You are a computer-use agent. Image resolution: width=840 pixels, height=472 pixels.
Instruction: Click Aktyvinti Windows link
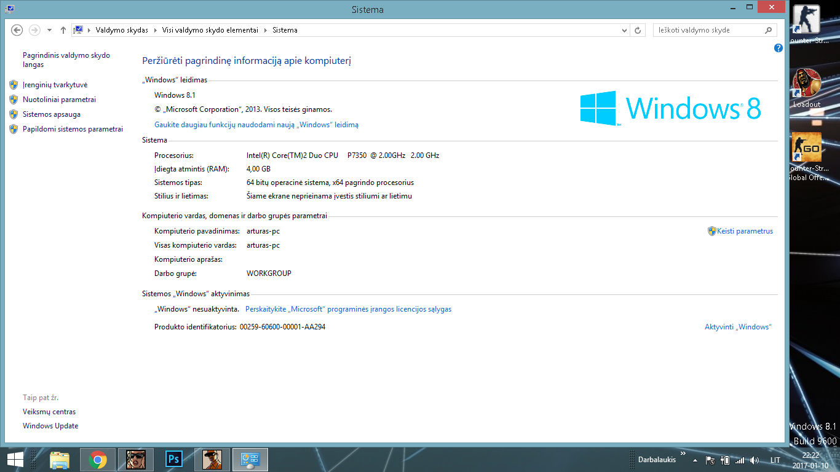pyautogui.click(x=738, y=327)
